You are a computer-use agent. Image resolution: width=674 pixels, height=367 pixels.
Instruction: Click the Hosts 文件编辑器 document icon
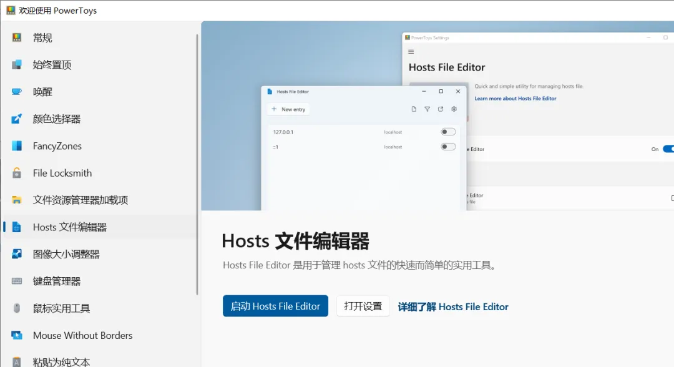coord(17,227)
